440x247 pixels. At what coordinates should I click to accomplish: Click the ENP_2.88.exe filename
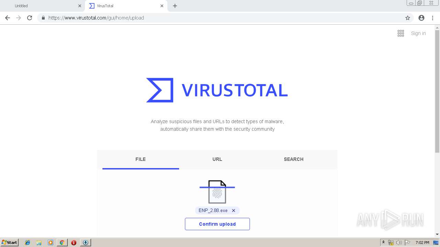tap(213, 211)
